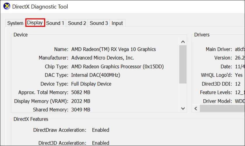Screen dimensions: 245x146
Task: Click the Device panel vertical scrollbar thumb
Action: pos(183,64)
